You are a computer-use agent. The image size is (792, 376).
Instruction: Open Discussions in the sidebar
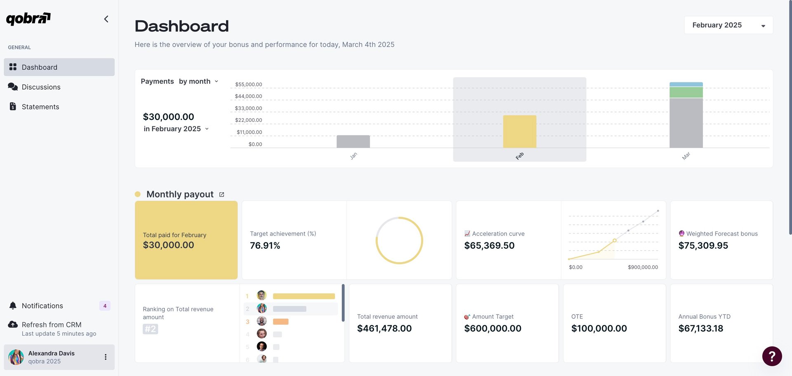point(41,87)
